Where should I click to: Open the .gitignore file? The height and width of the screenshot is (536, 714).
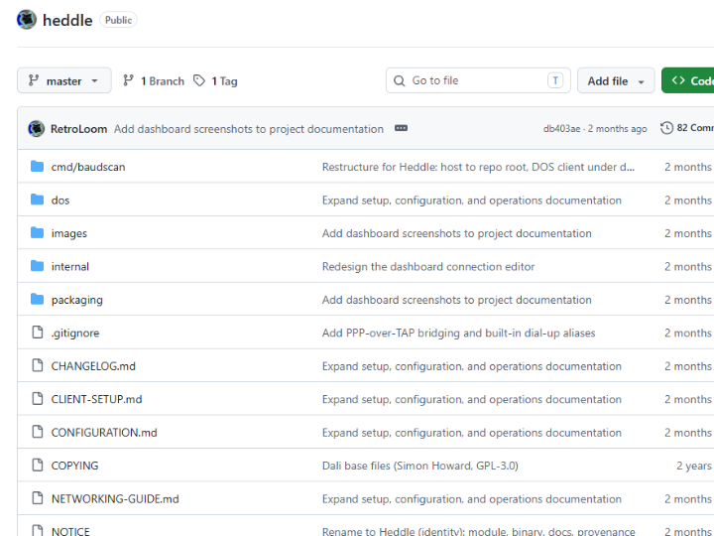coord(75,333)
